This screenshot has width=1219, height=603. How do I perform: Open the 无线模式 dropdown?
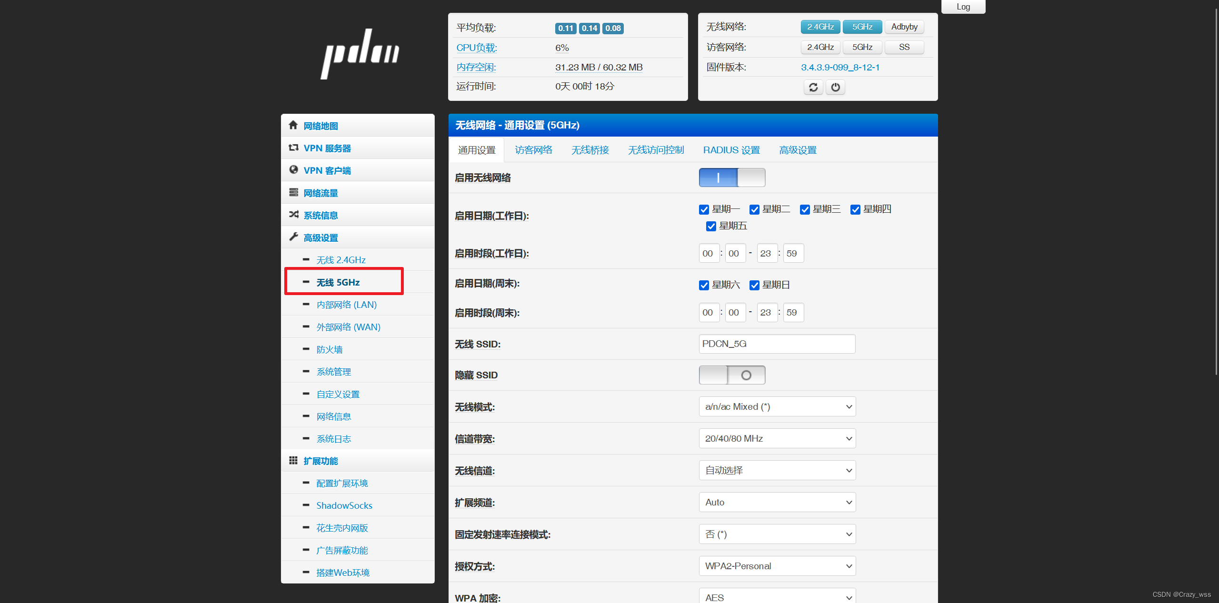(777, 406)
